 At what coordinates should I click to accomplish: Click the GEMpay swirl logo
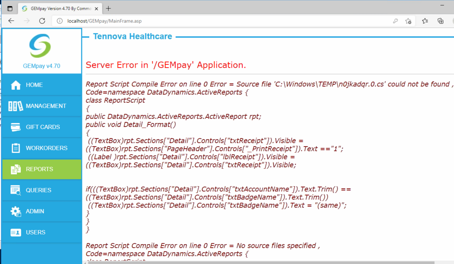coord(40,46)
